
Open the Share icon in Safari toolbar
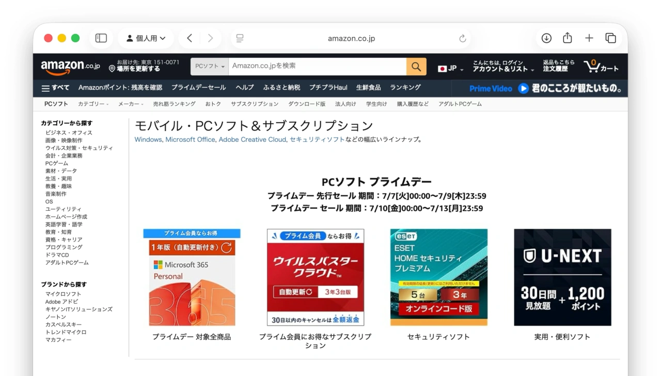click(x=568, y=38)
